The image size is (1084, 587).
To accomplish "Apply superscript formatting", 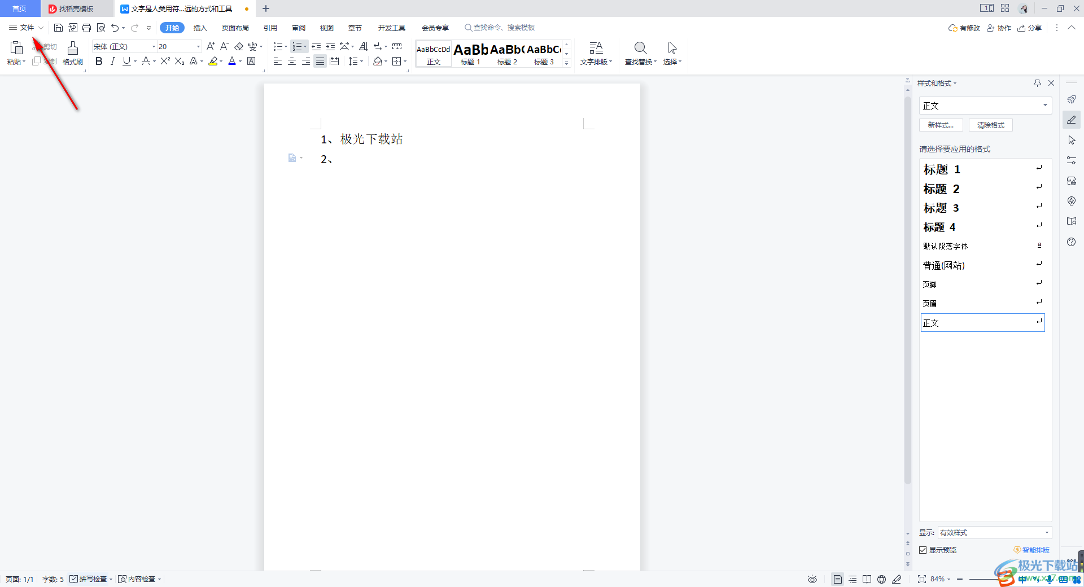I will pos(165,61).
